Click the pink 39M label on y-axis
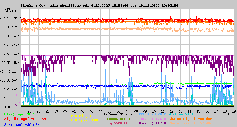Image resolution: width=237 pixels, height=127 pixels. click(17, 95)
